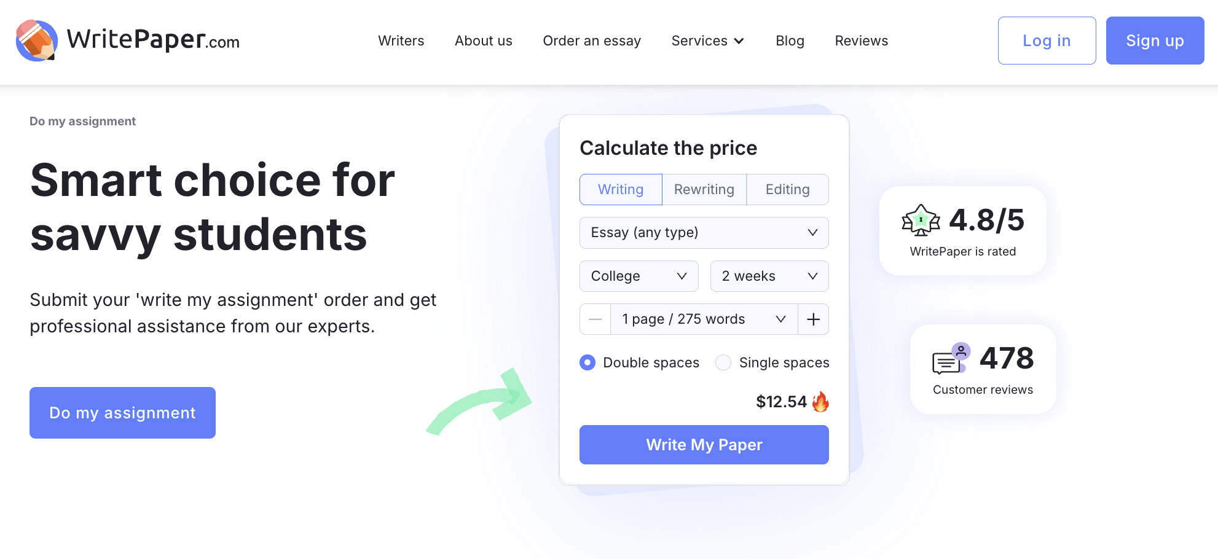The height and width of the screenshot is (559, 1218).
Task: Open the Order an essay link
Action: pos(592,41)
